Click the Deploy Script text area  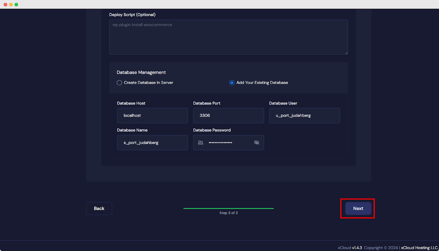click(x=228, y=37)
